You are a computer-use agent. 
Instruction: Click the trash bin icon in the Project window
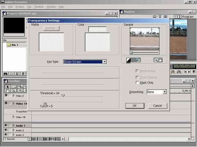pyautogui.click(x=23, y=74)
